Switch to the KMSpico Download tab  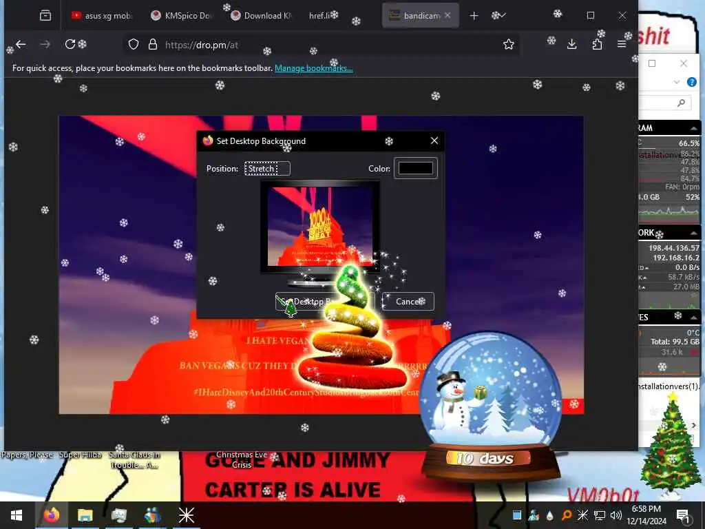click(182, 16)
